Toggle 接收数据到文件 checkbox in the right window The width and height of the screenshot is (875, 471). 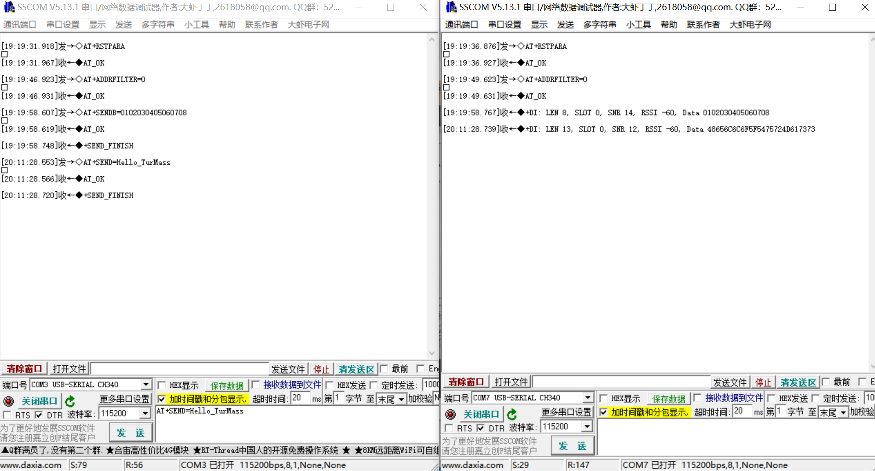coord(697,398)
